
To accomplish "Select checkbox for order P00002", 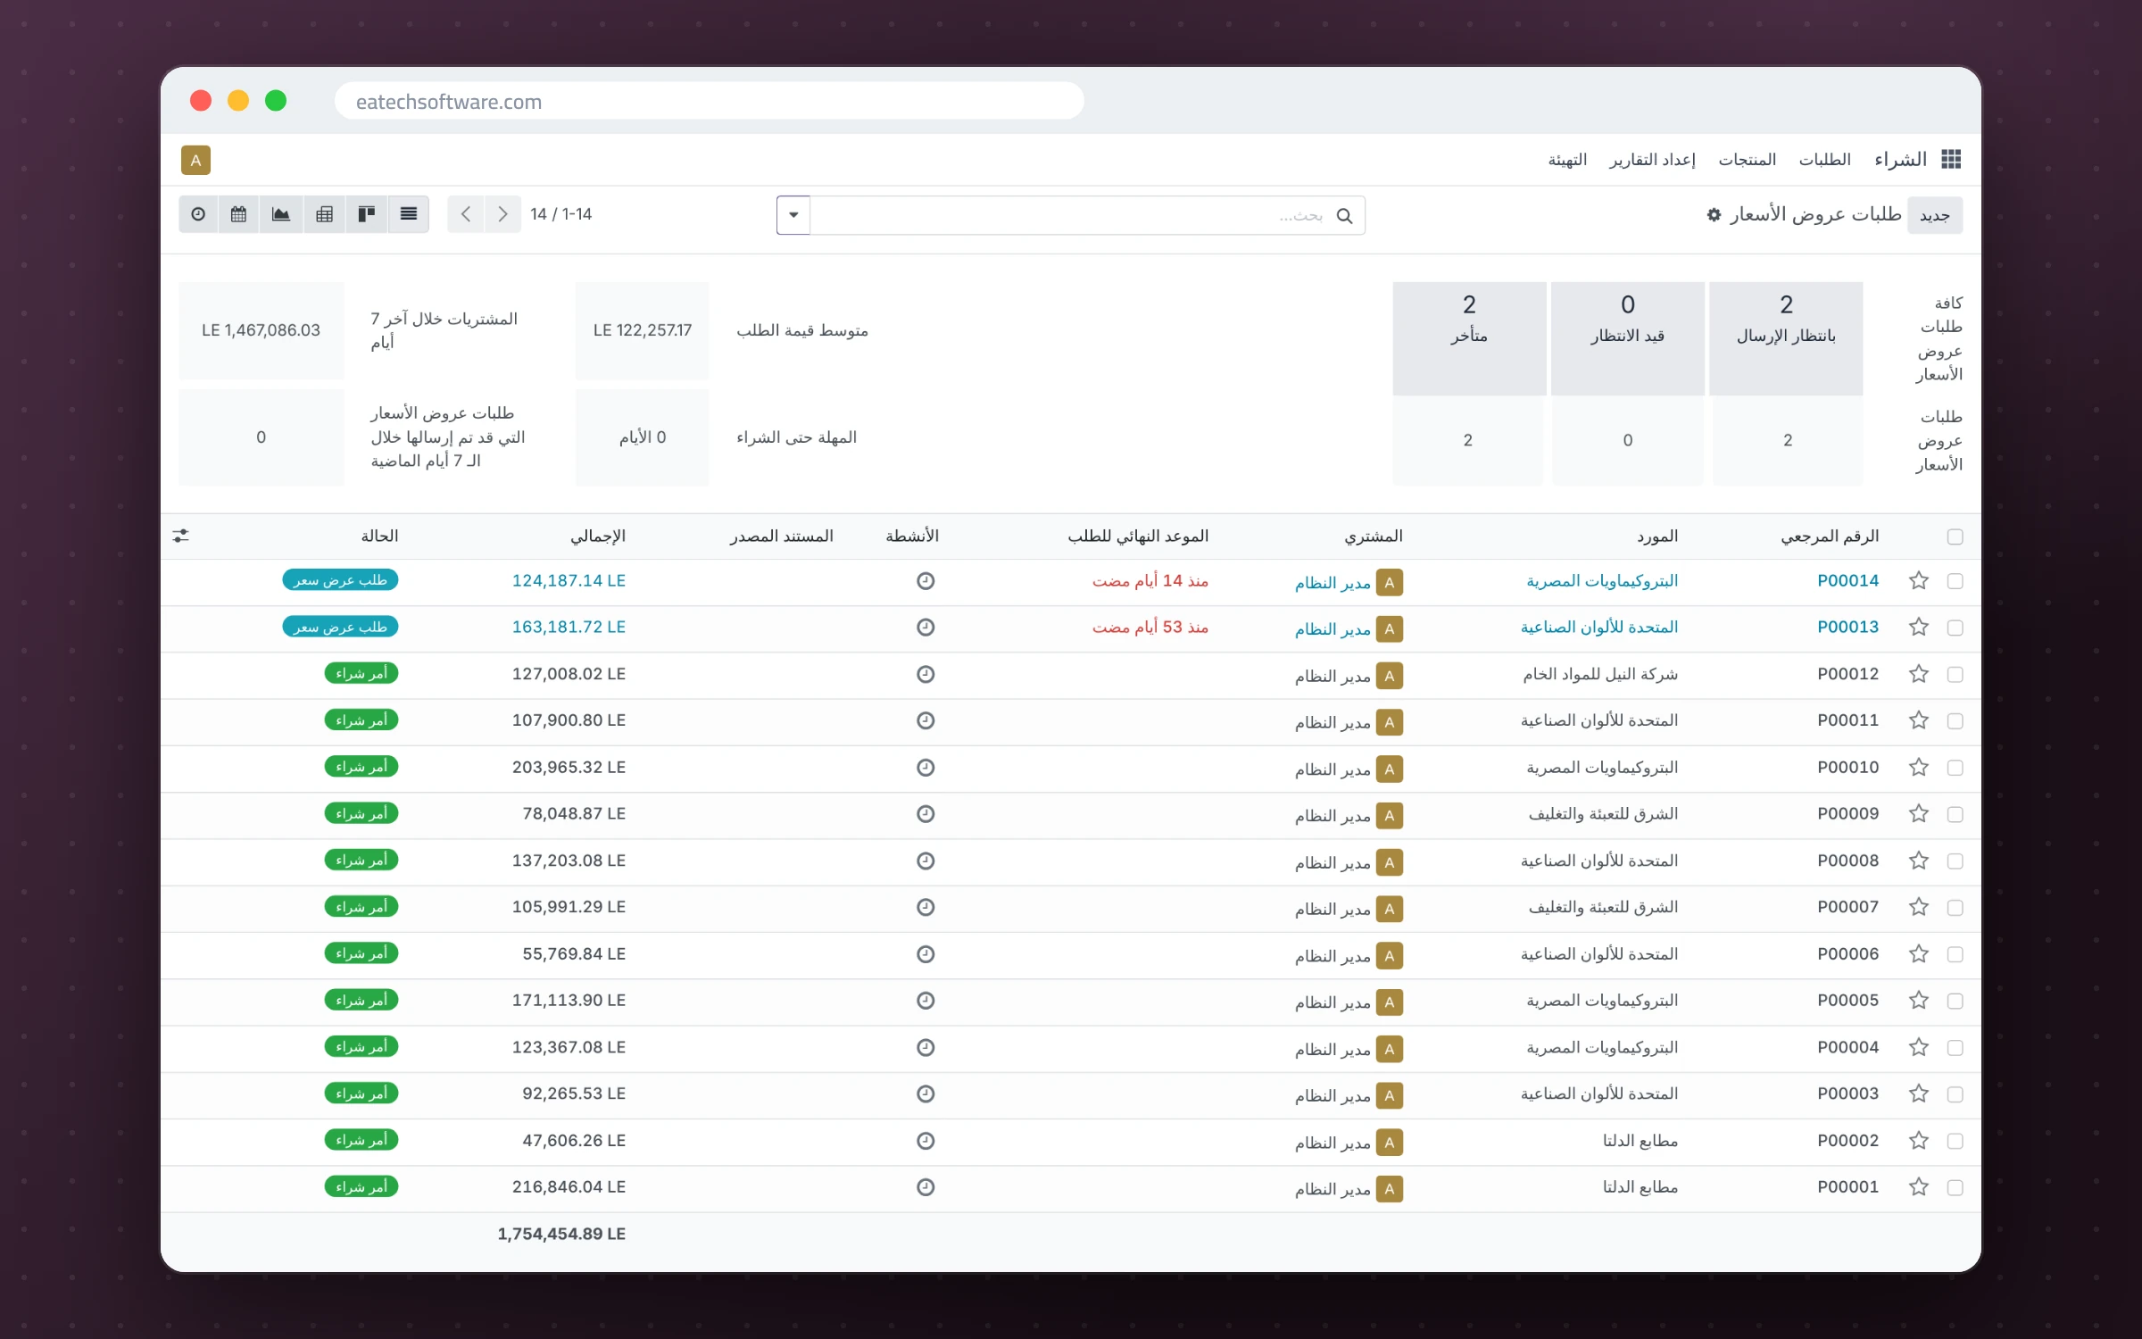I will tap(1955, 1141).
